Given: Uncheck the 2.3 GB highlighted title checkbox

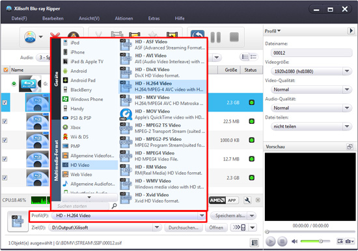Looking at the screenshot, I should pos(5,102).
